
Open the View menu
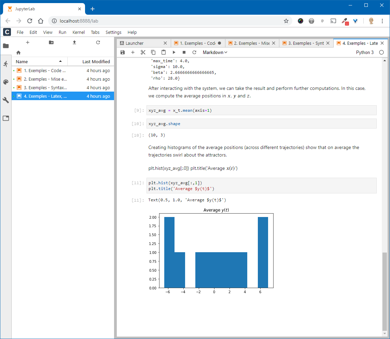coord(48,32)
